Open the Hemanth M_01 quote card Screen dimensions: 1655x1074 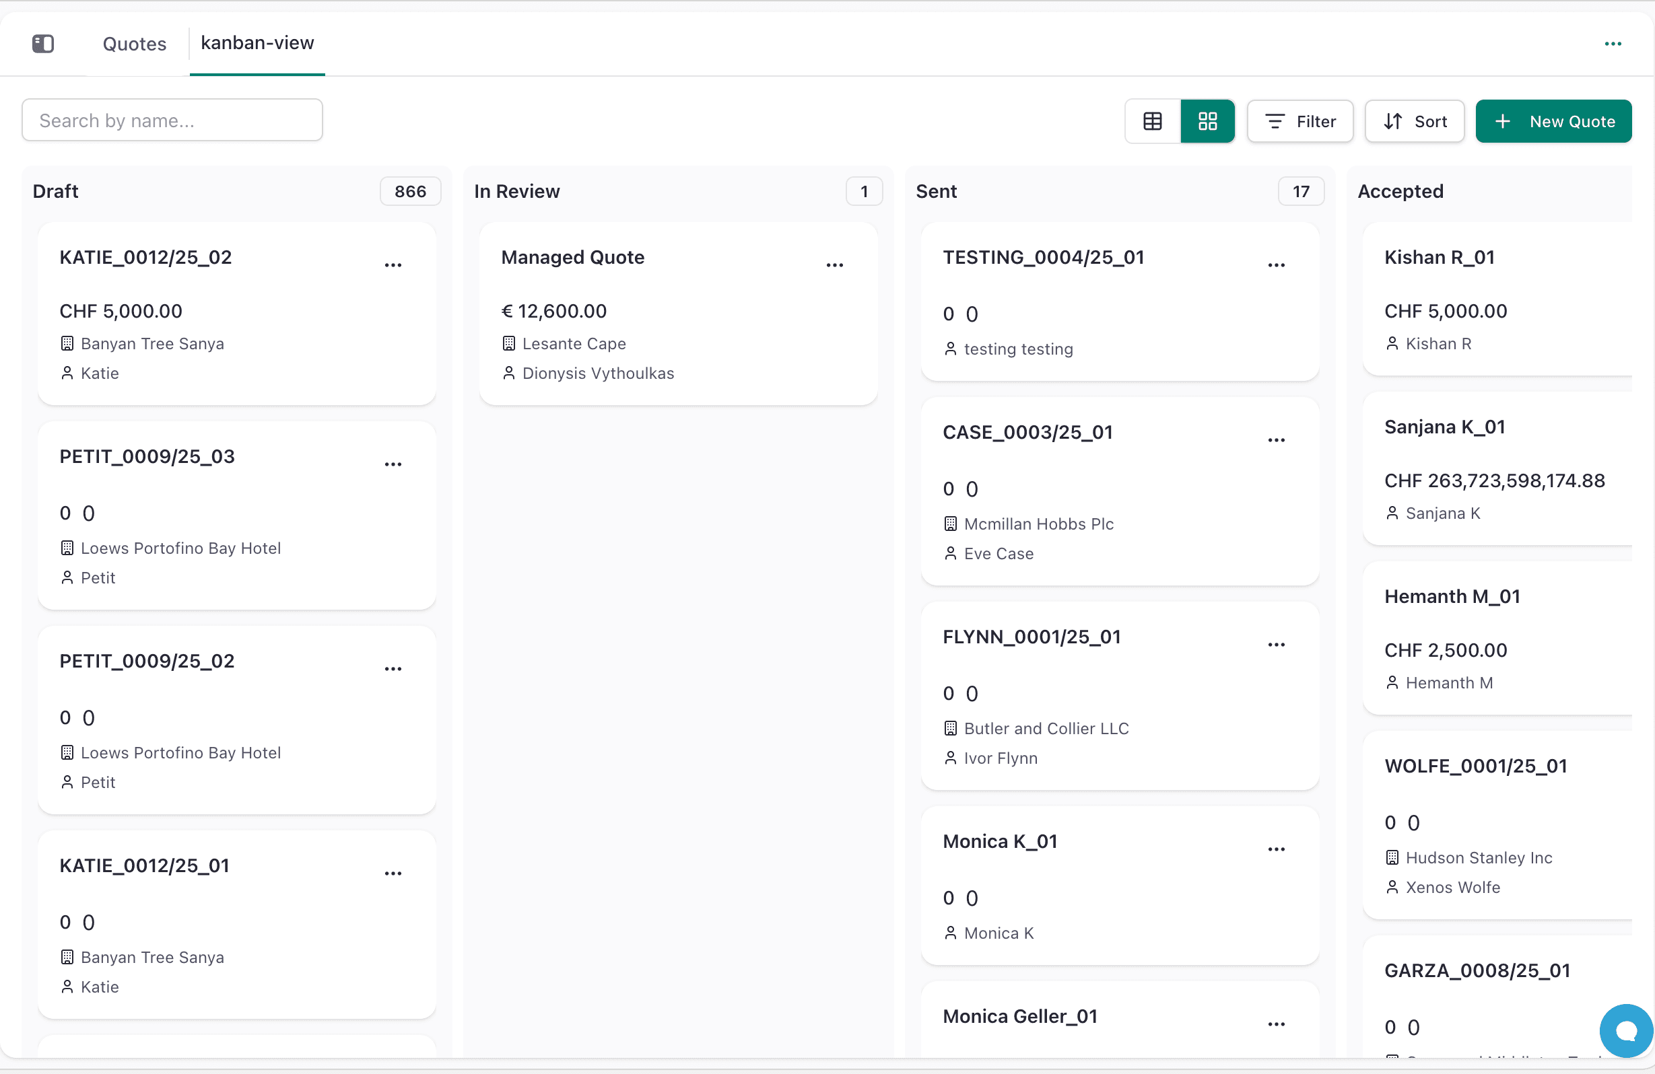(1497, 637)
